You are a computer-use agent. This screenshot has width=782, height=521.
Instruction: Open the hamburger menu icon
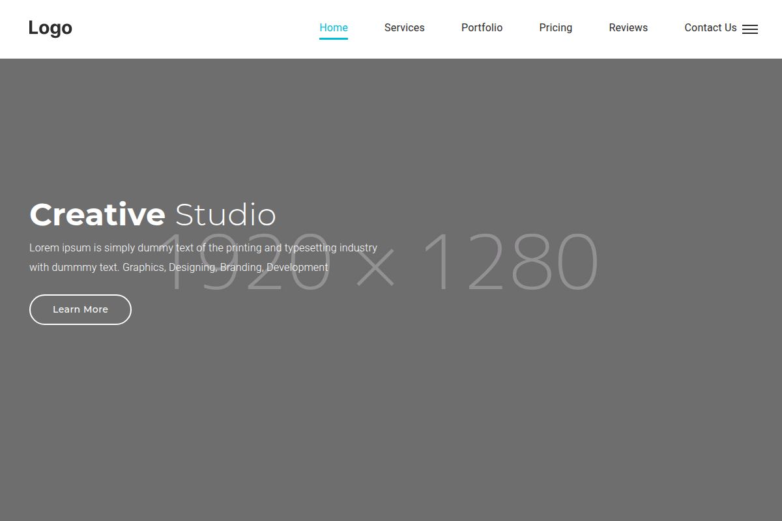(x=750, y=29)
